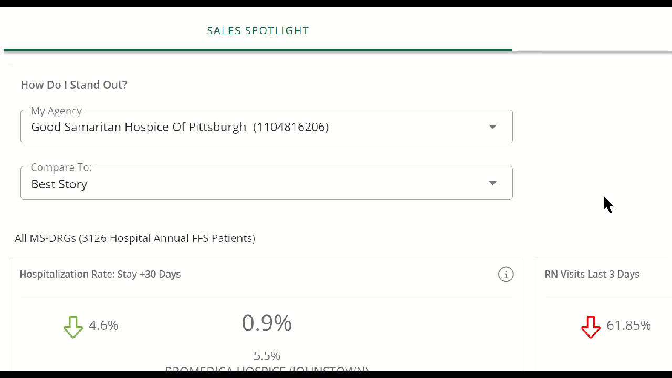The width and height of the screenshot is (672, 378).
Task: Expand the My Agency dropdown arrow
Action: pos(492,127)
